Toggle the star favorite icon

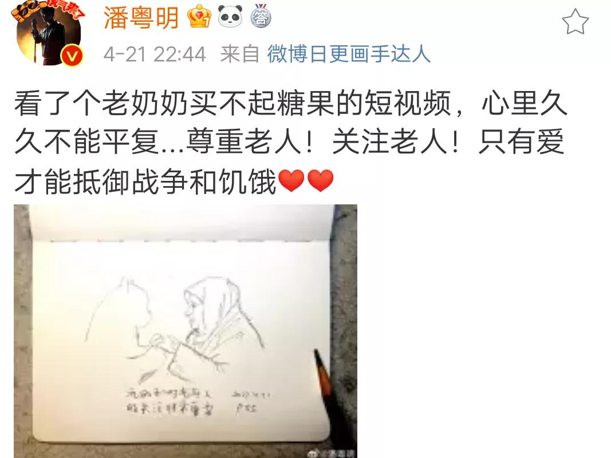[575, 22]
